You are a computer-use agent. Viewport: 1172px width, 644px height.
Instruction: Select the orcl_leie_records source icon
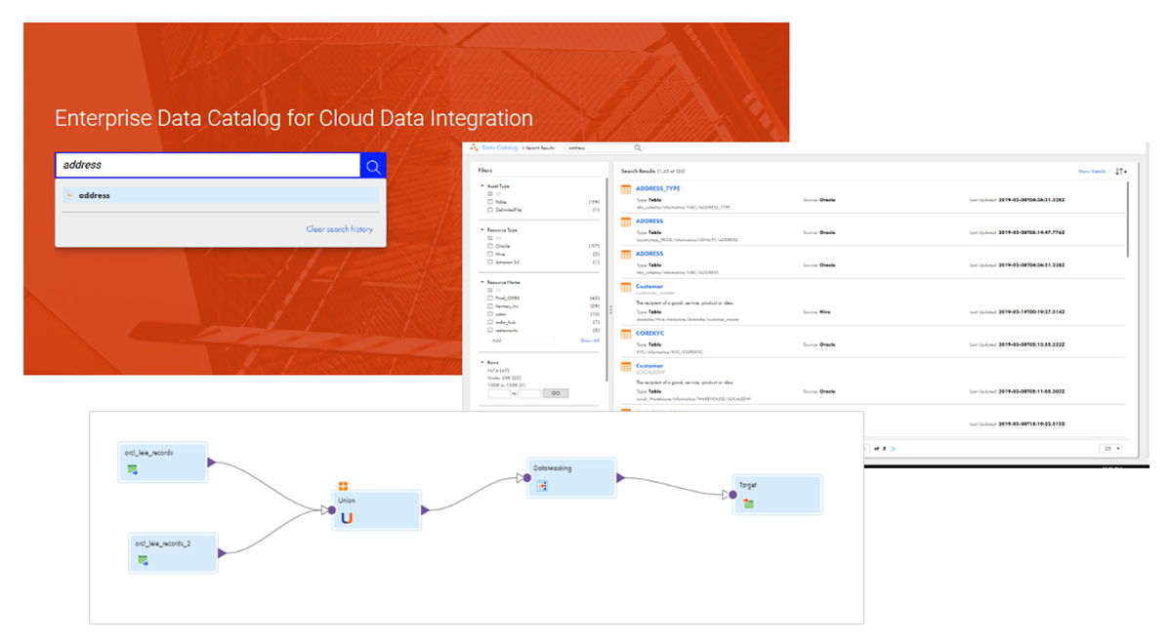[132, 470]
